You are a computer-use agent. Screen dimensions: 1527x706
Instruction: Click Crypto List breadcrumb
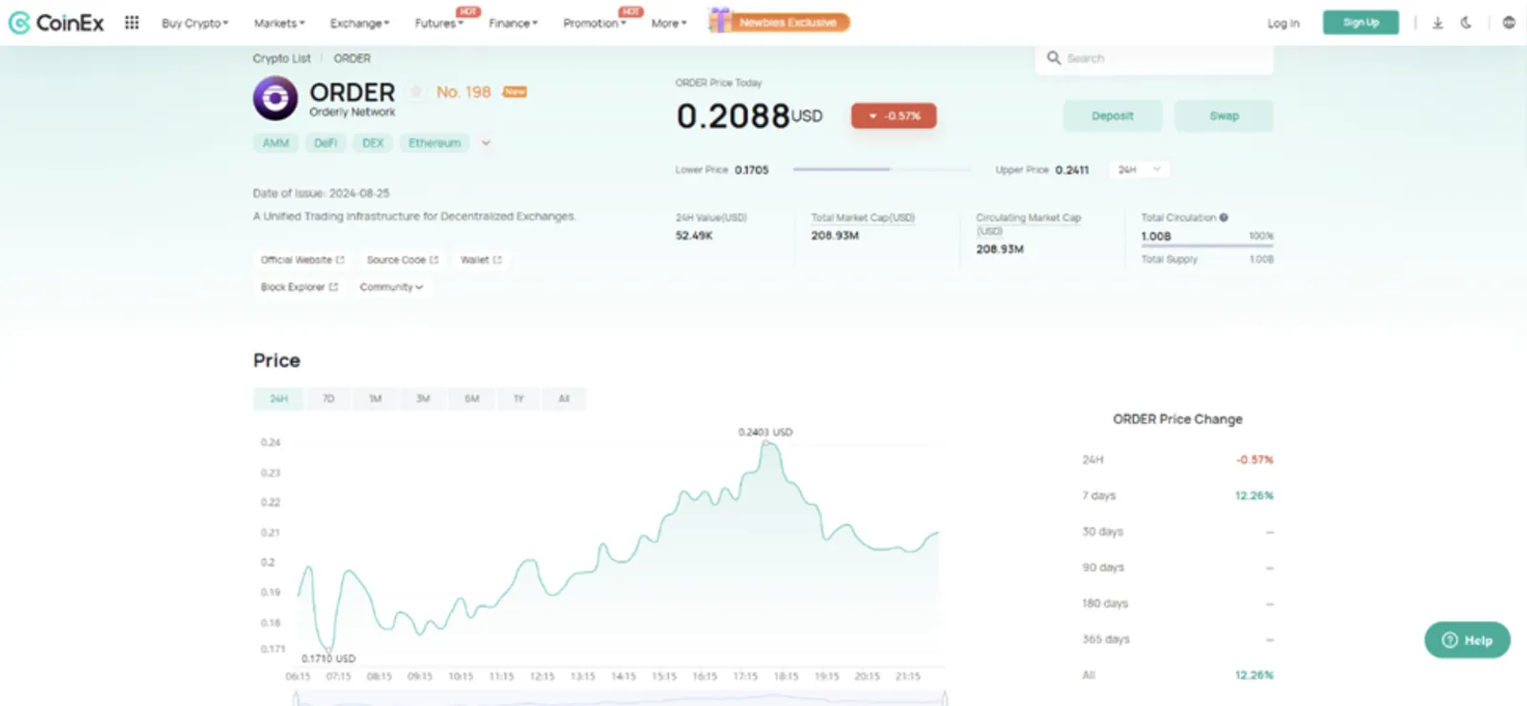(282, 58)
